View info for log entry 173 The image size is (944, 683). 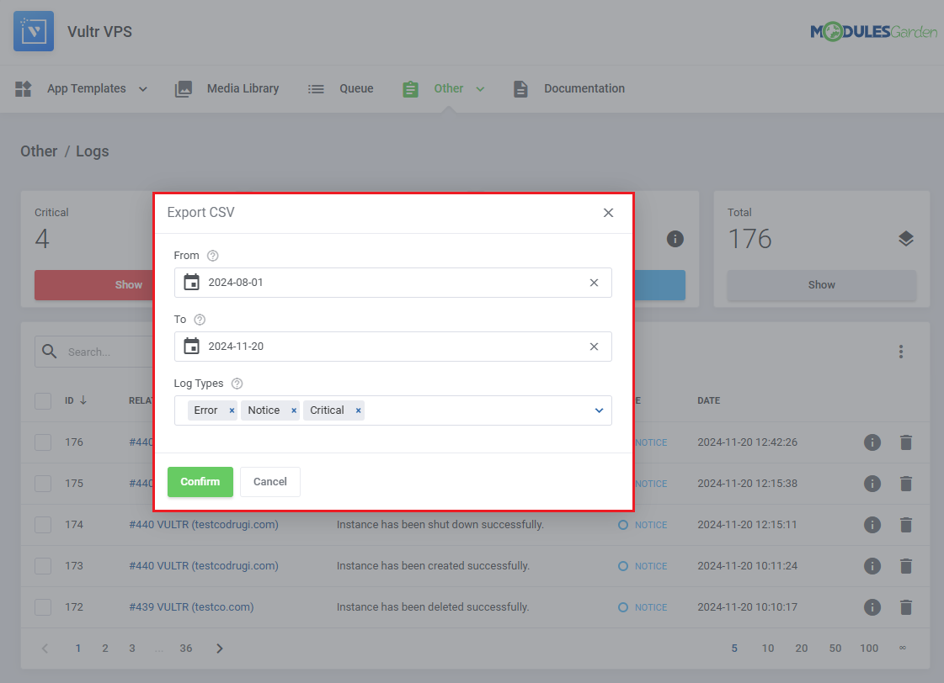click(x=872, y=566)
